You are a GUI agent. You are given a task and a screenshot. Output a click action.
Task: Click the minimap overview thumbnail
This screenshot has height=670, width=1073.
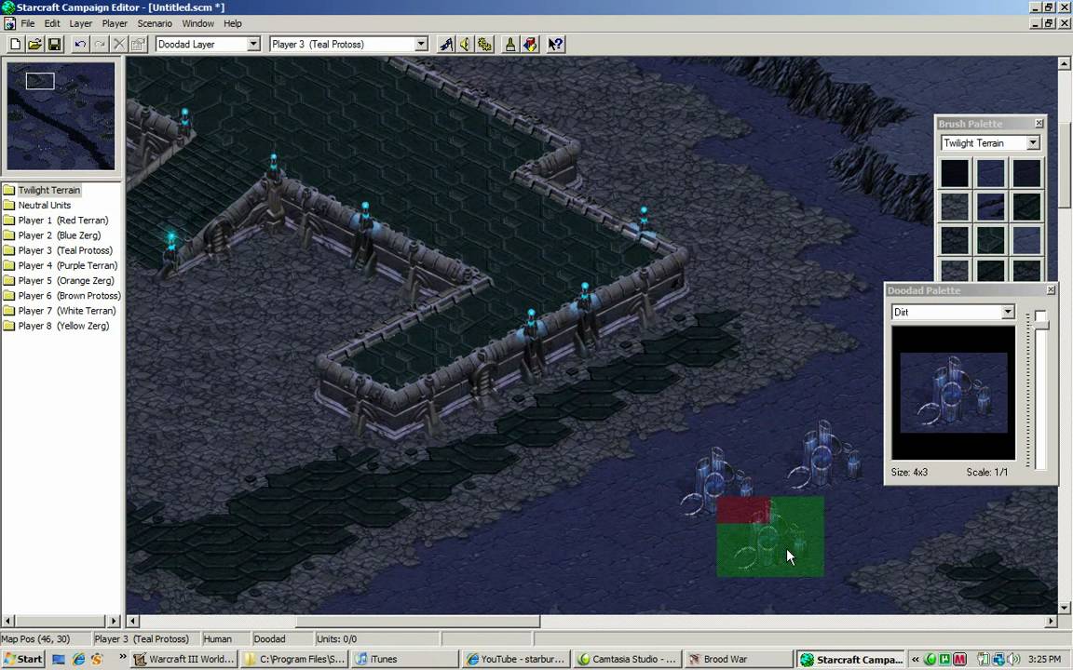61,115
